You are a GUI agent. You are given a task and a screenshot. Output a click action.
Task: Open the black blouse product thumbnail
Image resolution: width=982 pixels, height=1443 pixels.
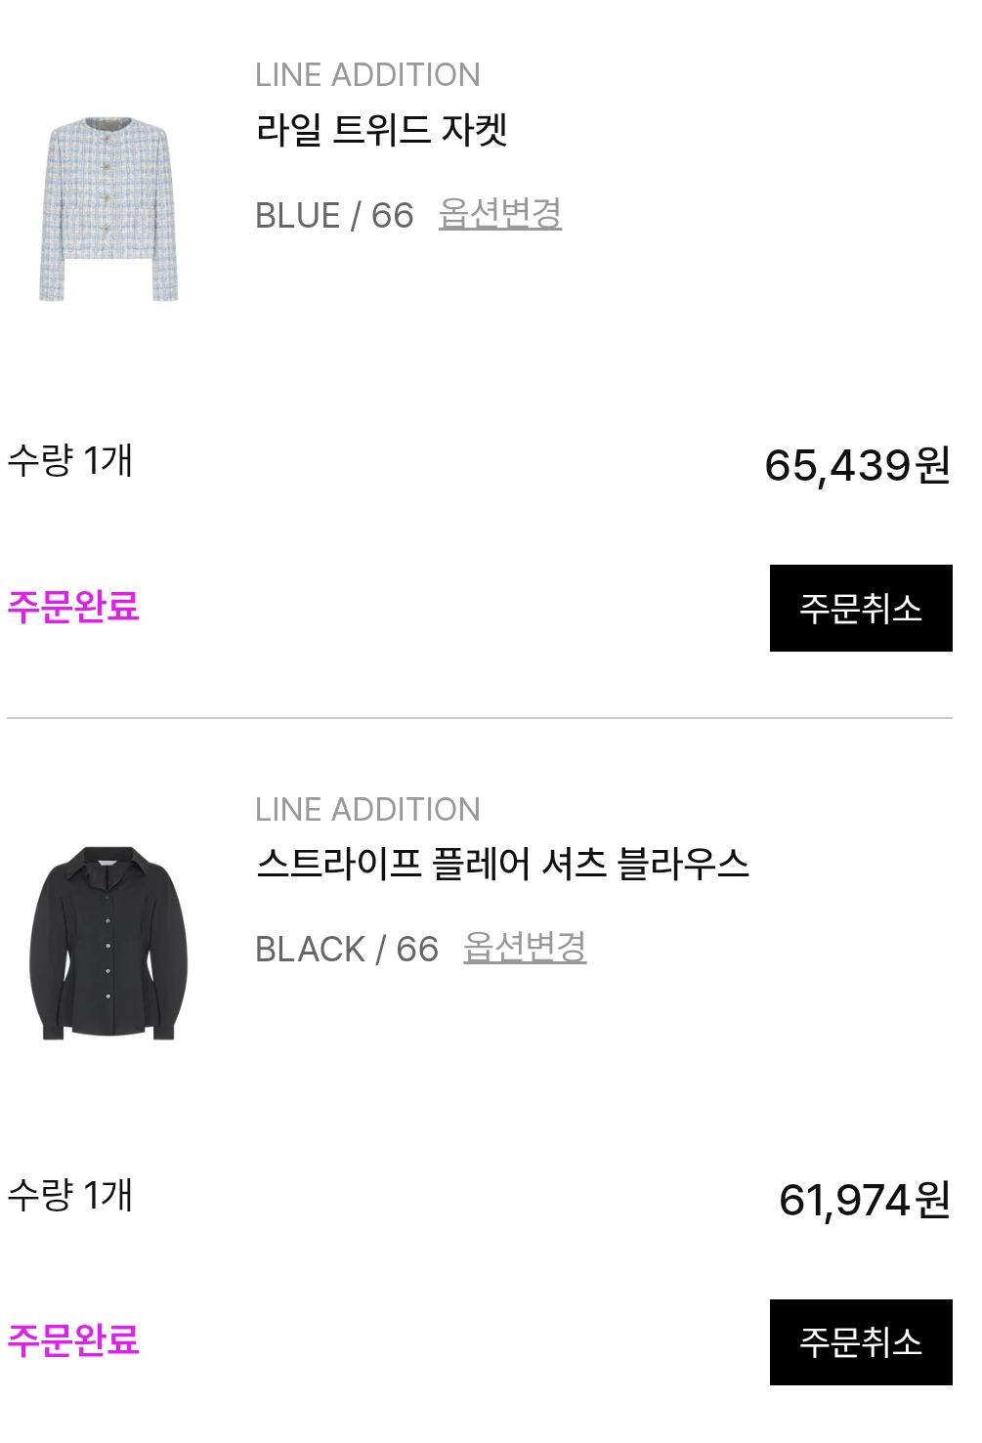click(108, 942)
